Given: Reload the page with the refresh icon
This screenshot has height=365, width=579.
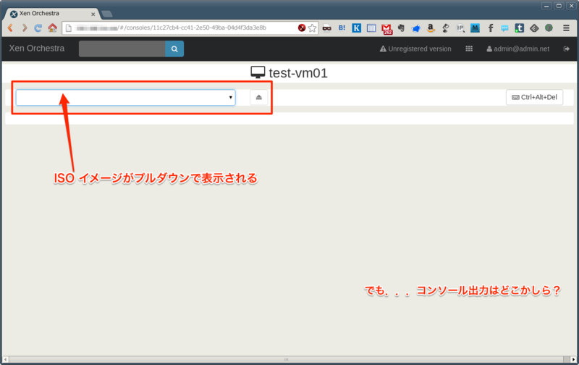Looking at the screenshot, I should 38,28.
